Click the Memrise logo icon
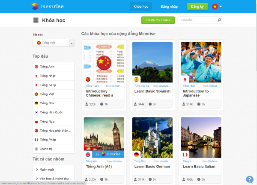Image resolution: width=257 pixels, height=185 pixels. (35, 6)
